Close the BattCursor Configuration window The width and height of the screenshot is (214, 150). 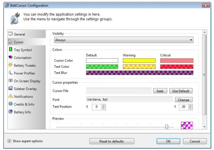coord(206,5)
